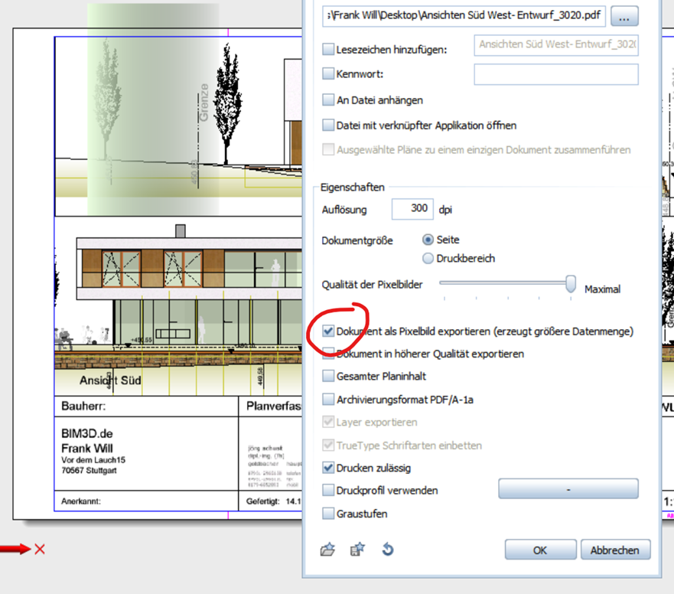The width and height of the screenshot is (674, 594).
Task: Click the Abbrechen button
Action: click(615, 550)
